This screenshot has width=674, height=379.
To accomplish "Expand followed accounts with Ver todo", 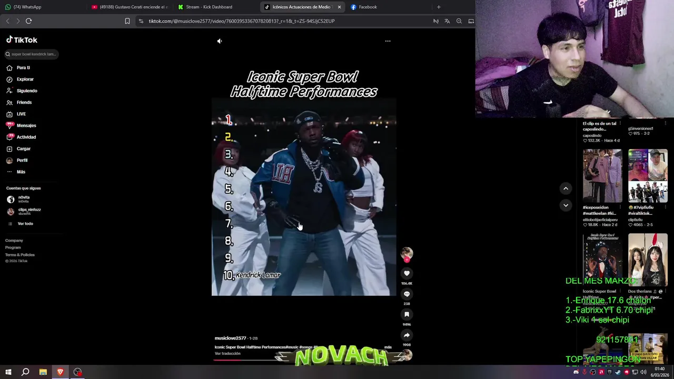I will pos(20,224).
